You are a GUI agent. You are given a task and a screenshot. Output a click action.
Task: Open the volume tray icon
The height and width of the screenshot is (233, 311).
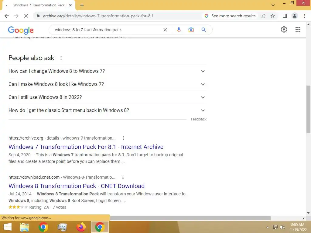pyautogui.click(x=282, y=227)
